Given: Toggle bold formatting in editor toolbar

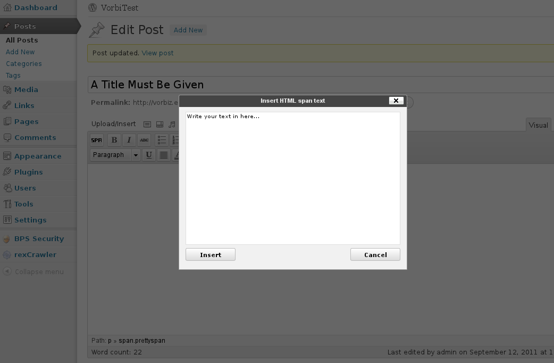Looking at the screenshot, I should (114, 140).
